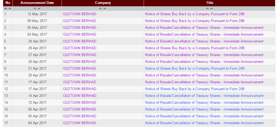Open 05 May 2017 Resale/Cancellation Treasury Shares notice
This screenshot has height=127, width=278.
tap(204, 28)
